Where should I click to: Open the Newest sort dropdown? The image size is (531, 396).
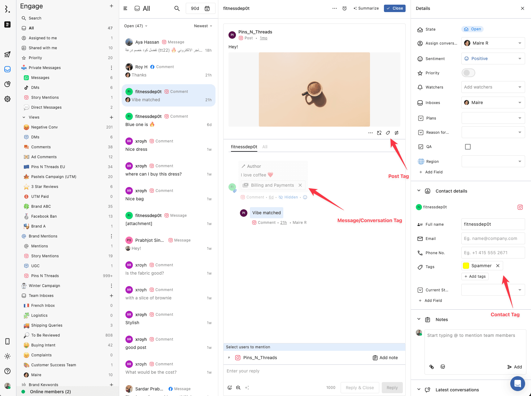203,26
